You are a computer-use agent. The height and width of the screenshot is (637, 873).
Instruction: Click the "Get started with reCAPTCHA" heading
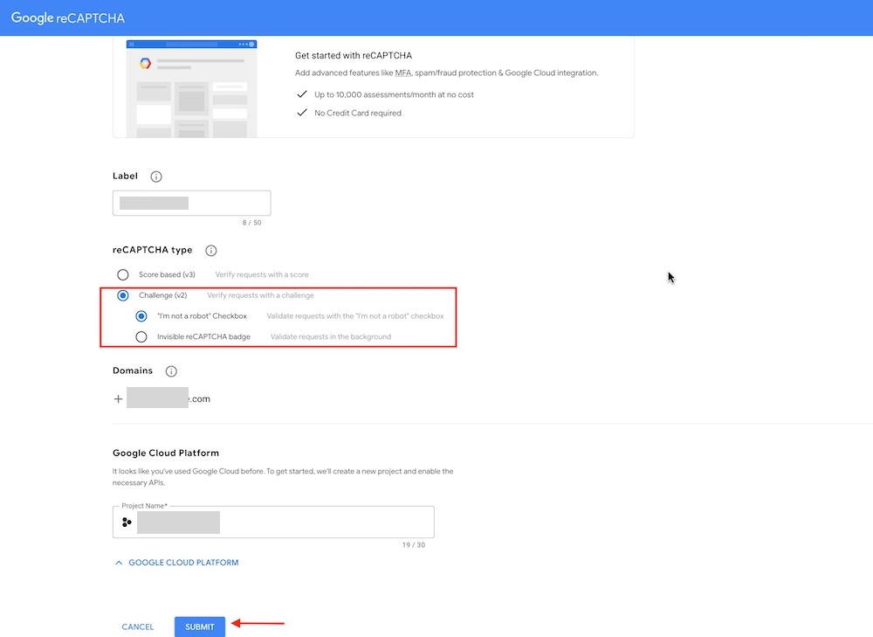(x=354, y=56)
